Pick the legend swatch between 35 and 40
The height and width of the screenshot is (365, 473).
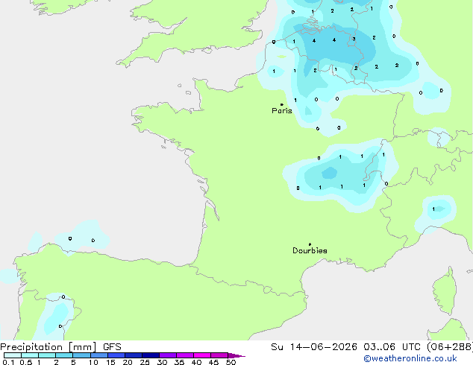pyautogui.click(x=185, y=355)
